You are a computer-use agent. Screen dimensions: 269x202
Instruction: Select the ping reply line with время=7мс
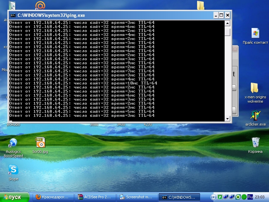[x=82, y=71]
